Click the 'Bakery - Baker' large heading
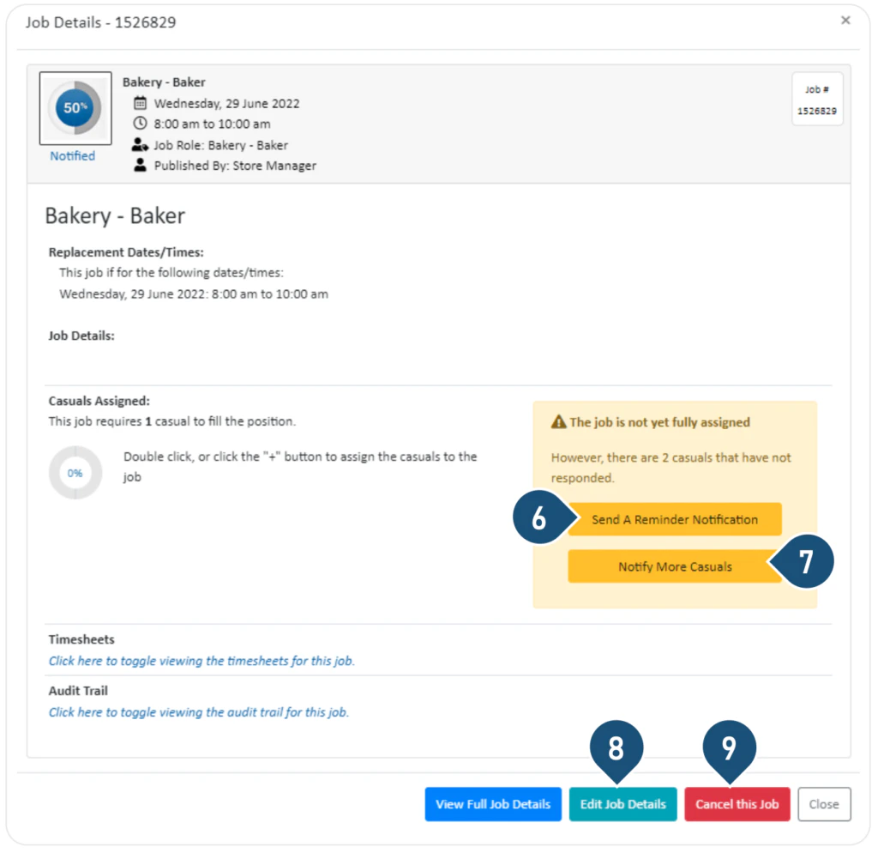The height and width of the screenshot is (853, 878). coord(115,215)
